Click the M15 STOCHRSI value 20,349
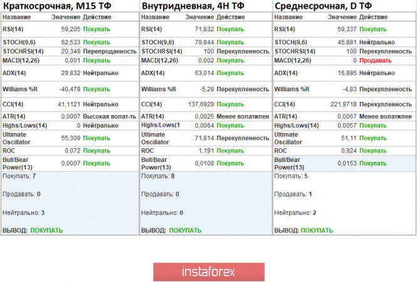417x282 pixels. pyautogui.click(x=71, y=51)
